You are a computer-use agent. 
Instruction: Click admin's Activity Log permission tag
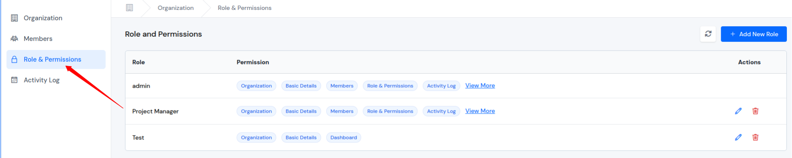pyautogui.click(x=441, y=85)
